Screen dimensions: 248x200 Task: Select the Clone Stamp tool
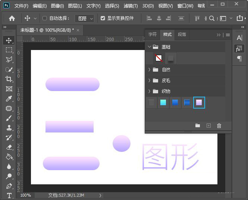coord(9,128)
